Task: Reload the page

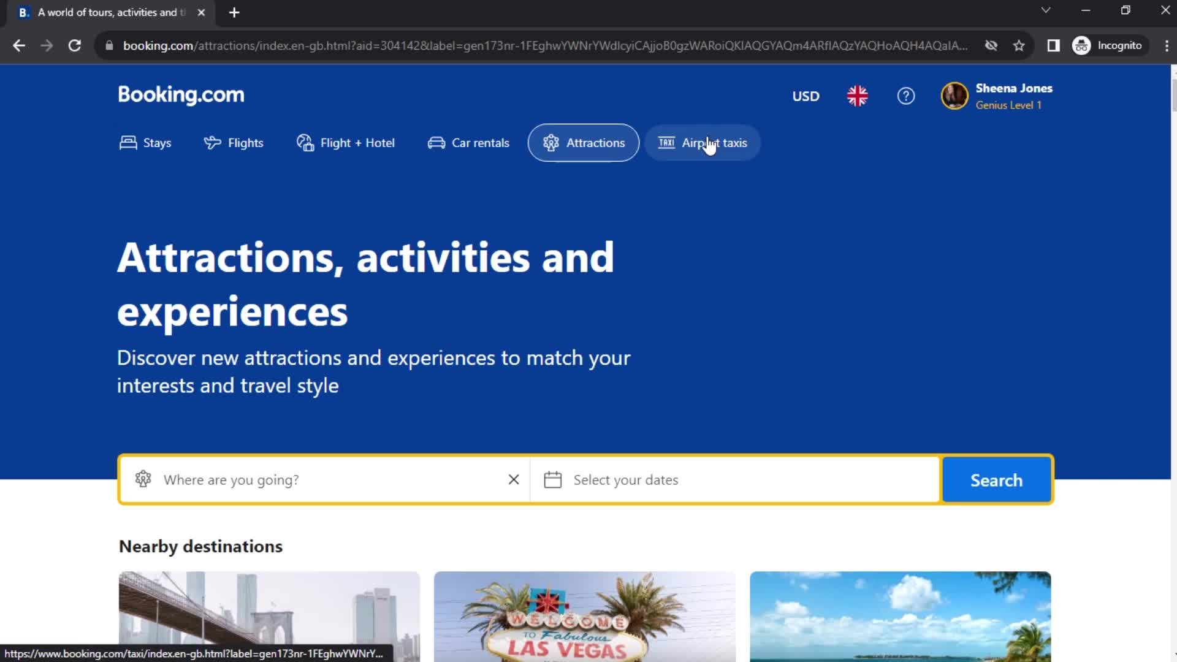Action: [x=75, y=45]
